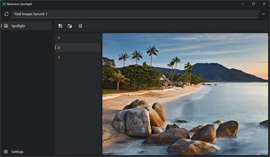Screen dimensions: 270x157
Task: Select image 3 in the list
Action: click(78, 57)
